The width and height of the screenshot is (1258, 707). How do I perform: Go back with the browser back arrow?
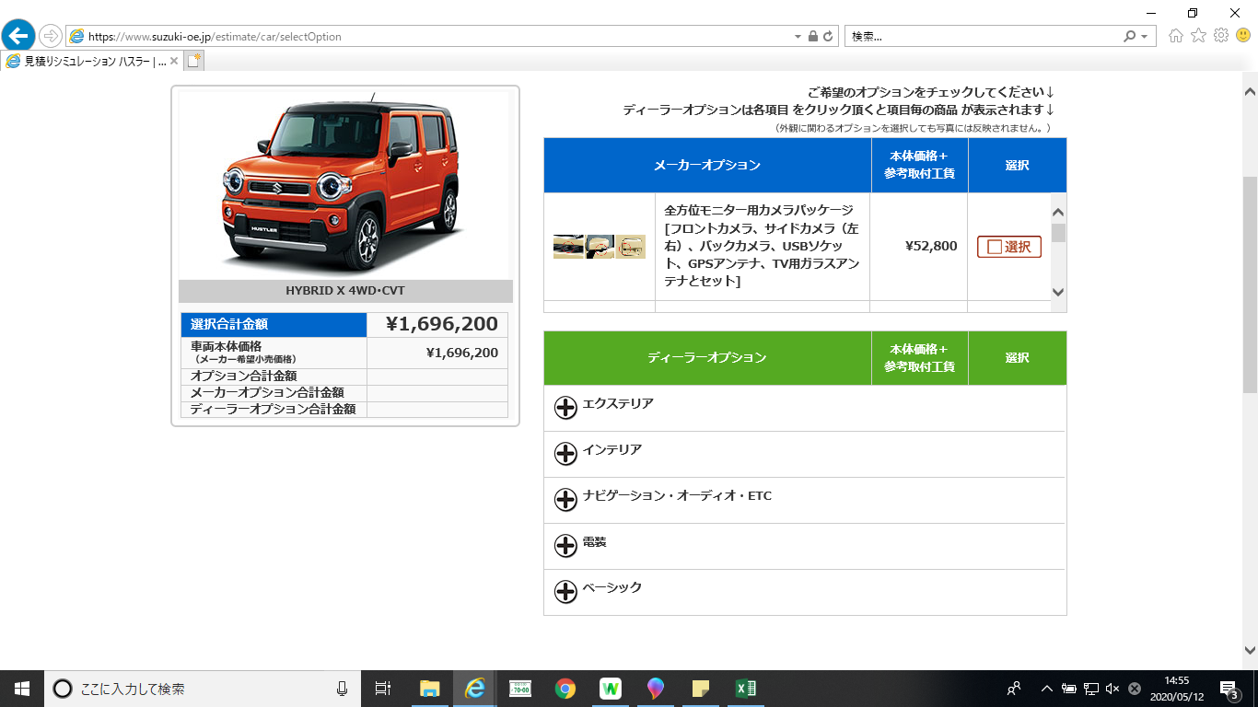click(18, 36)
